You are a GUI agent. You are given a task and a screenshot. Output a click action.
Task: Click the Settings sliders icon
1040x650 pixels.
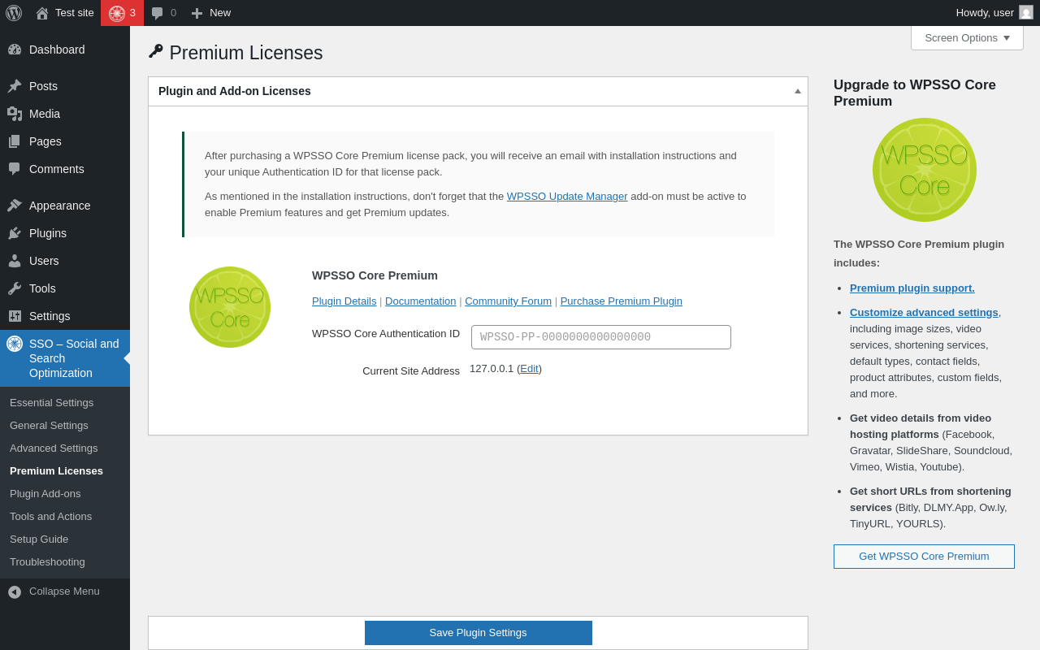15,316
